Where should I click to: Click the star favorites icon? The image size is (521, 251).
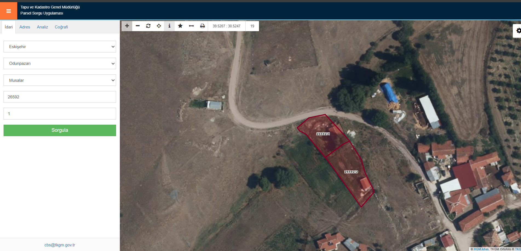coord(180,26)
